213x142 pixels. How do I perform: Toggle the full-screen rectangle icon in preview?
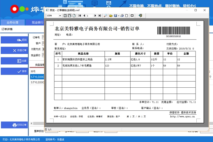pyautogui.click(x=132, y=16)
